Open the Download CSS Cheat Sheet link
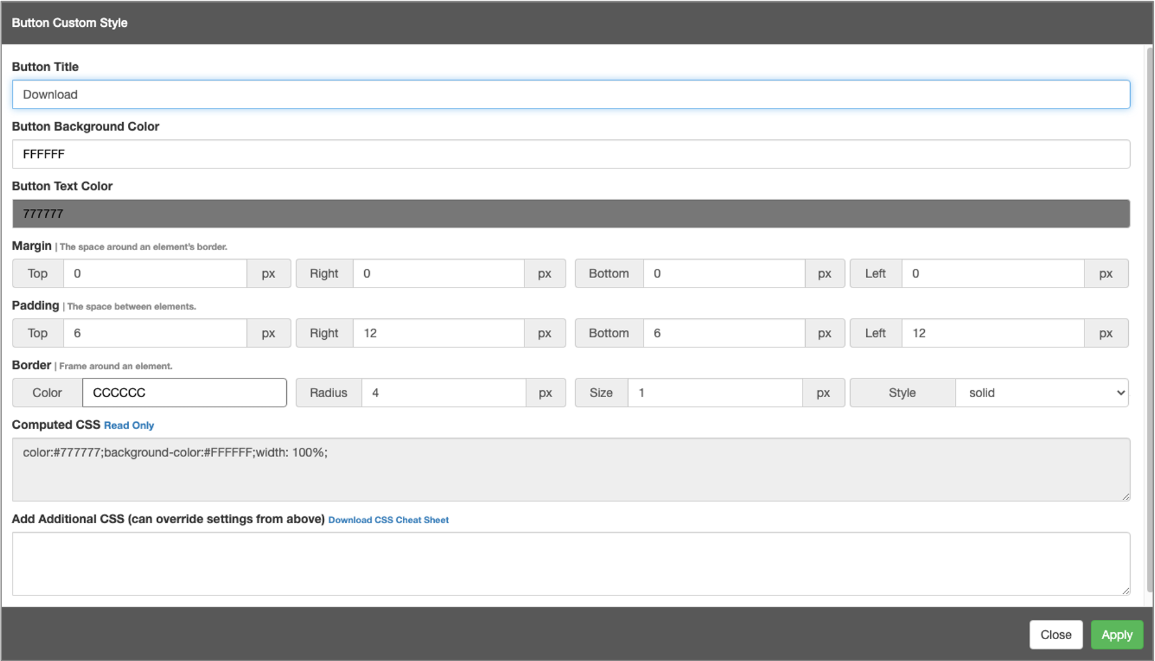The width and height of the screenshot is (1155, 661). coord(388,520)
